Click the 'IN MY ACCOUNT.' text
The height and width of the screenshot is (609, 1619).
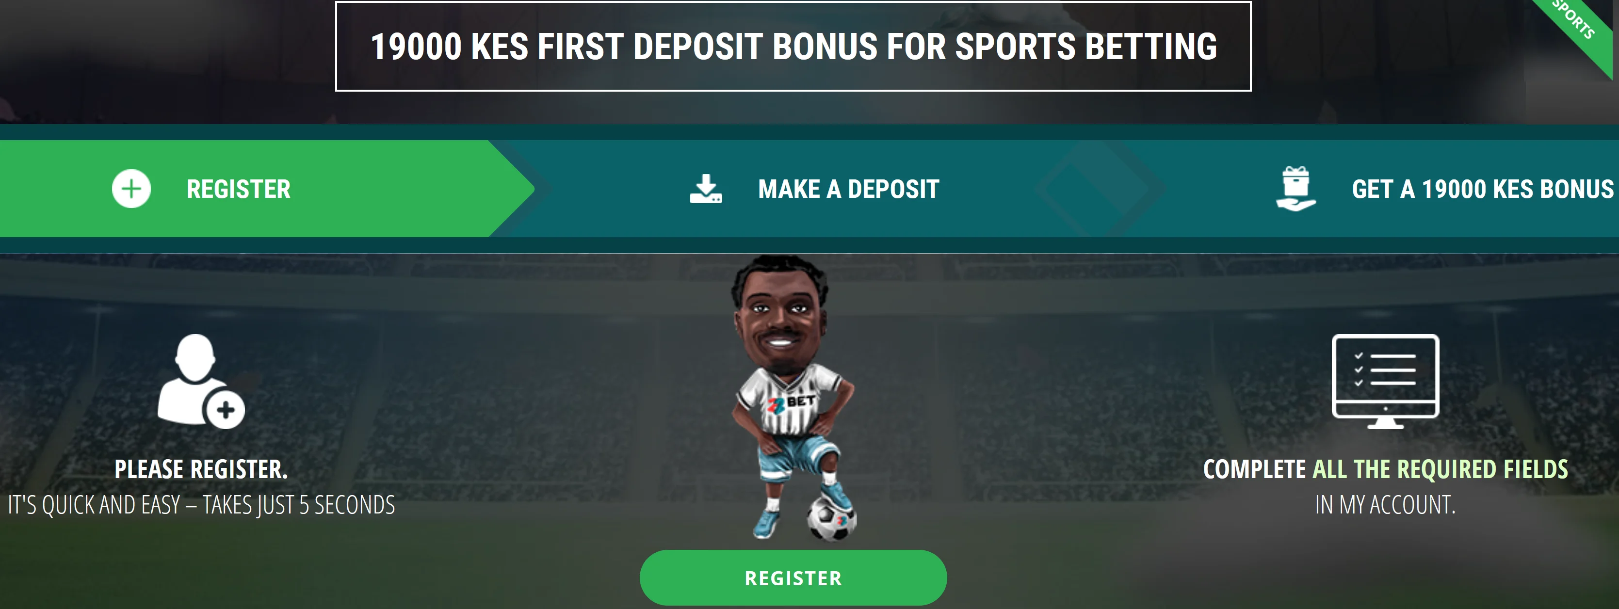pyautogui.click(x=1385, y=505)
